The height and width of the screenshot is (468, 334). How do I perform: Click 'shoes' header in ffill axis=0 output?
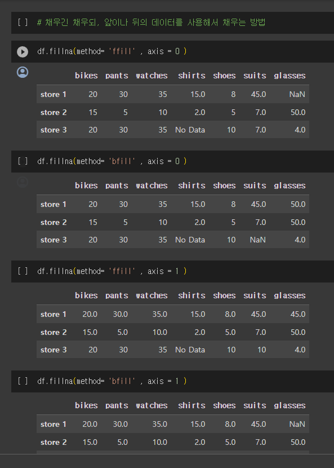pyautogui.click(x=224, y=76)
